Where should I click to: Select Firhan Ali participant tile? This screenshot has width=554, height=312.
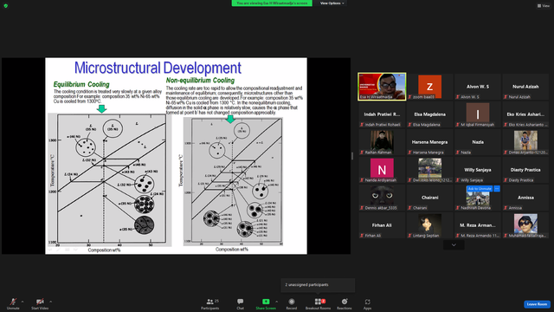click(382, 225)
